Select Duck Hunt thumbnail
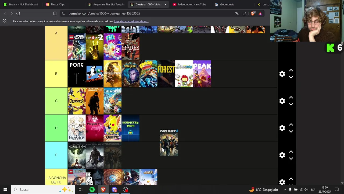Screen dimensions: 344x194 95,74
